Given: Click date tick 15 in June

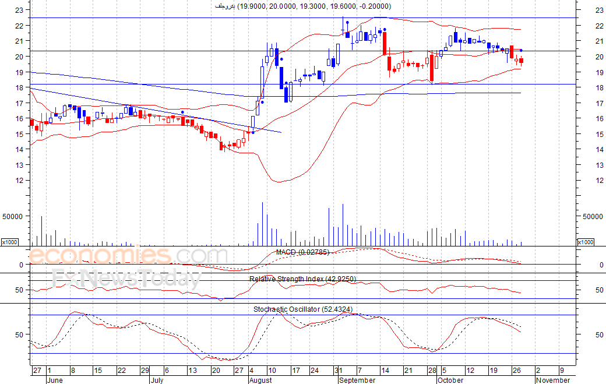Looking at the screenshot, I should 98,371.
